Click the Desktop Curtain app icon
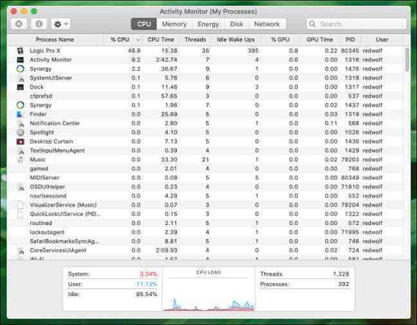This screenshot has height=325, width=417. 21,141
